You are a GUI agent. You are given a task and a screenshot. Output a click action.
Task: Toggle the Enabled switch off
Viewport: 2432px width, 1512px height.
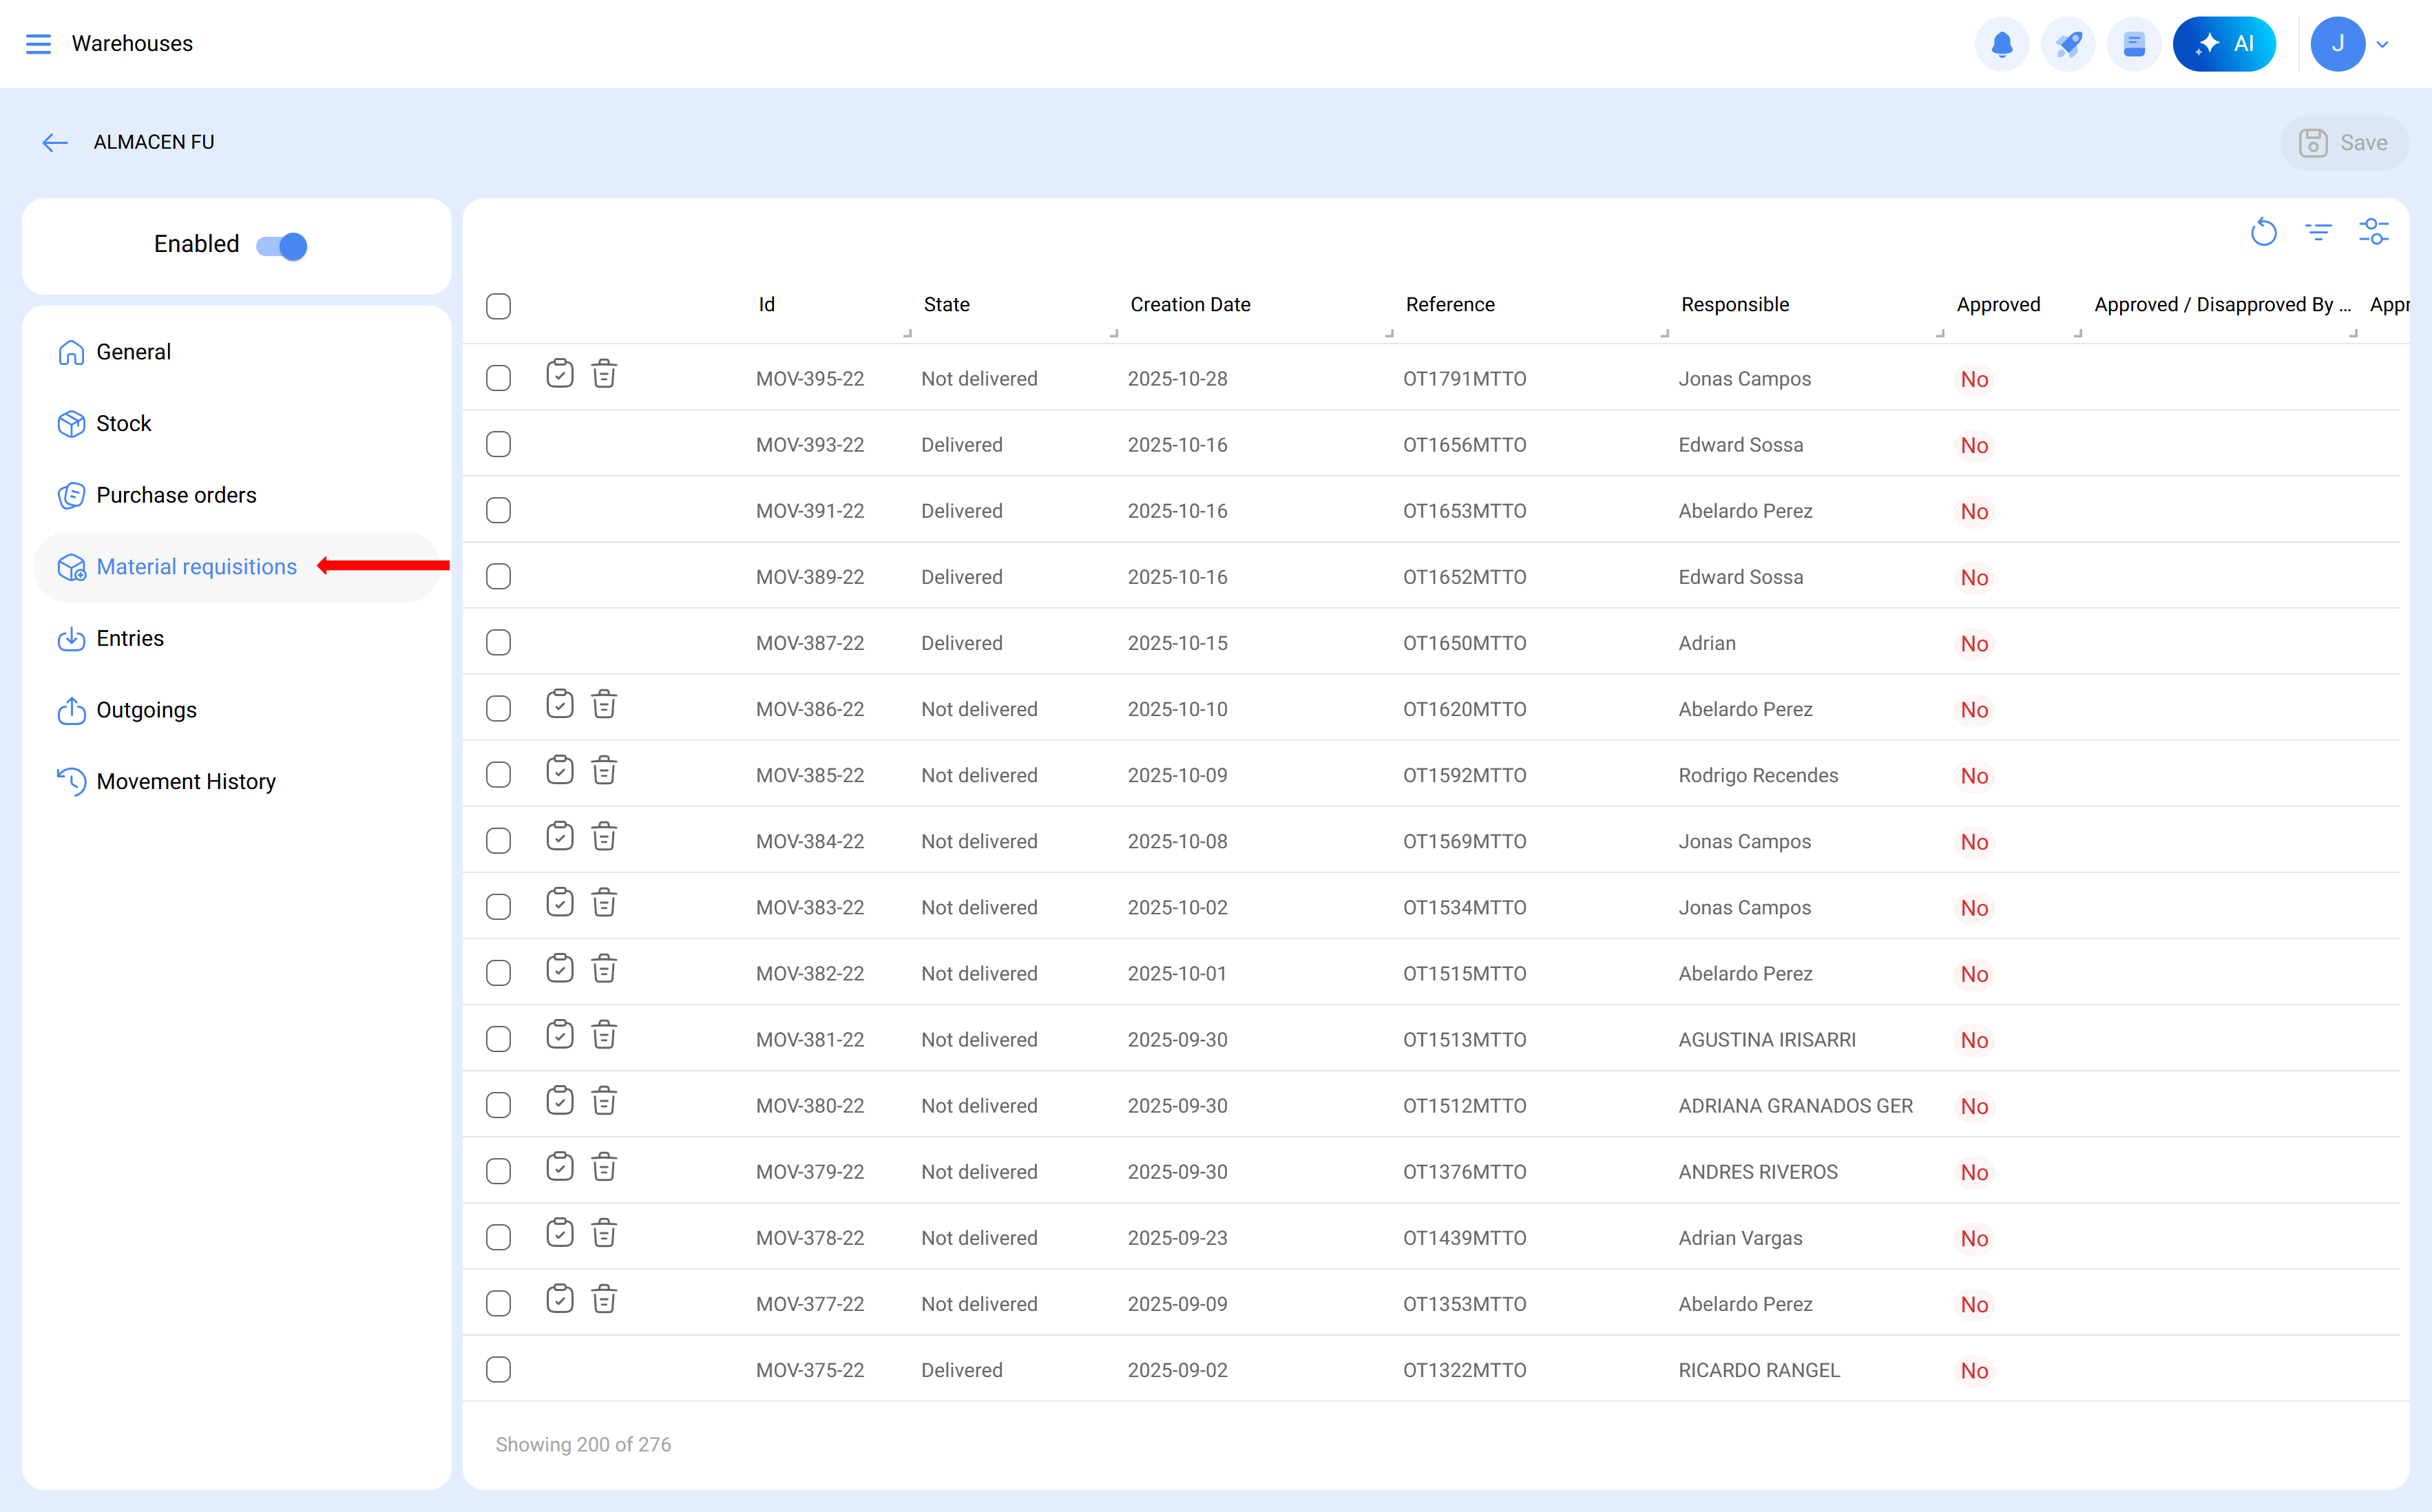pos(282,246)
